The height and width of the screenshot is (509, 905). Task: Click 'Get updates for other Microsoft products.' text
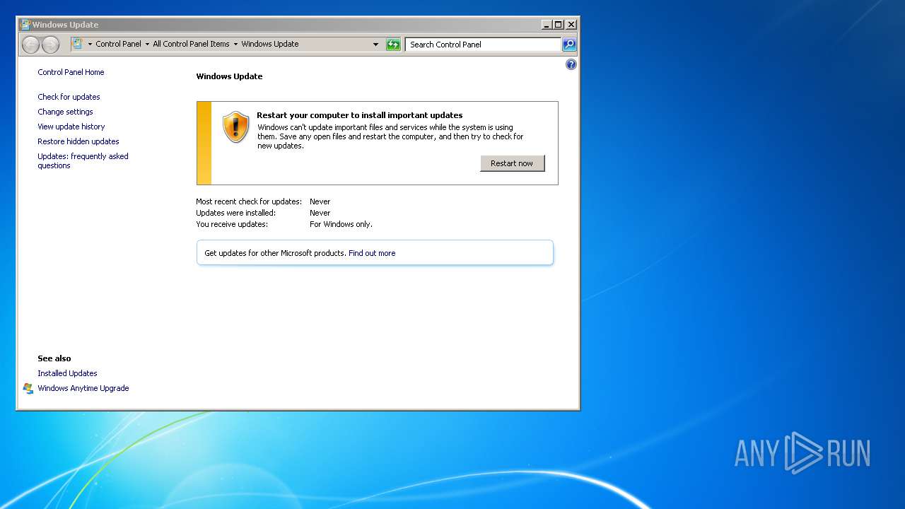(x=275, y=253)
